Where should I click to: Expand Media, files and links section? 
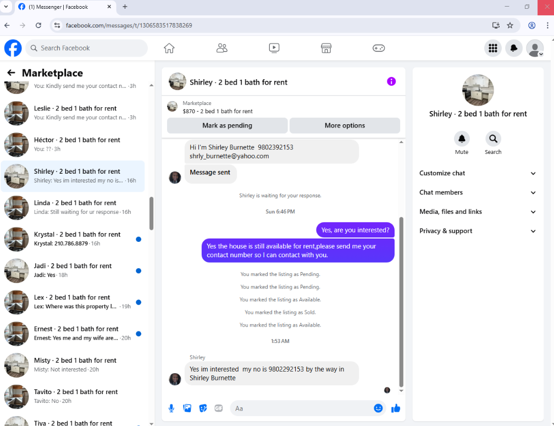(x=478, y=212)
